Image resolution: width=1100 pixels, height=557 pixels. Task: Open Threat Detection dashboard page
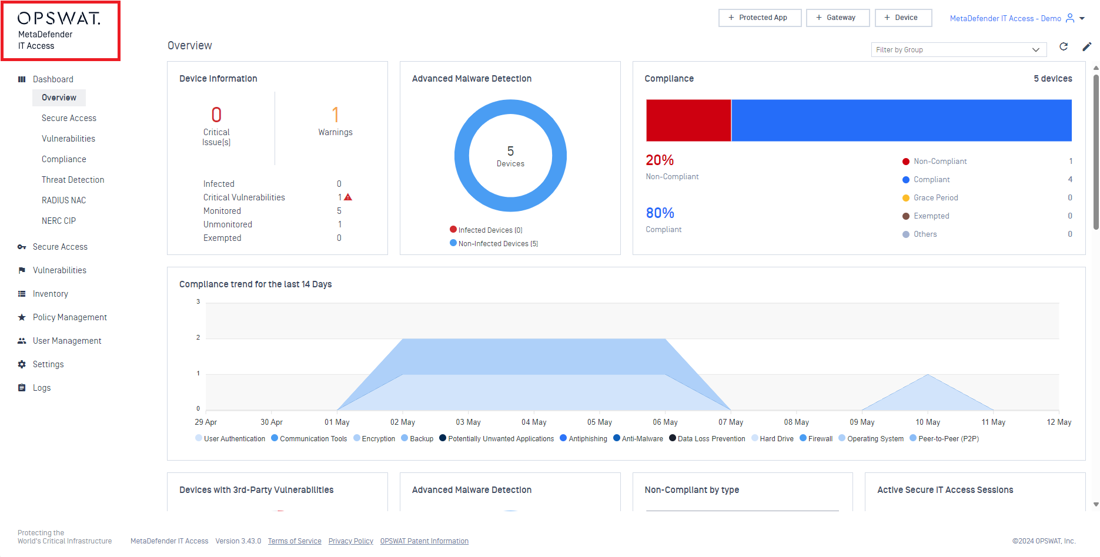(73, 180)
